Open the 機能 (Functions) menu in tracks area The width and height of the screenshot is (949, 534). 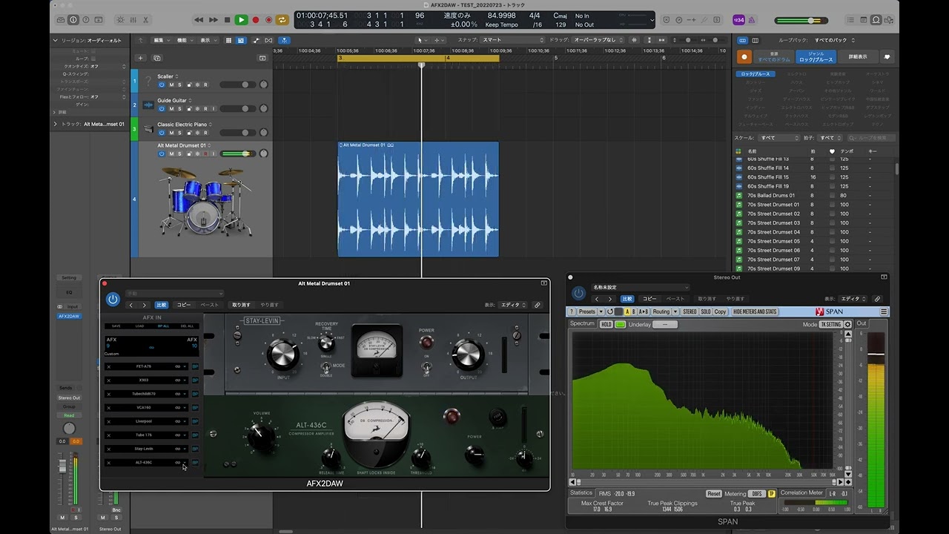tap(184, 40)
